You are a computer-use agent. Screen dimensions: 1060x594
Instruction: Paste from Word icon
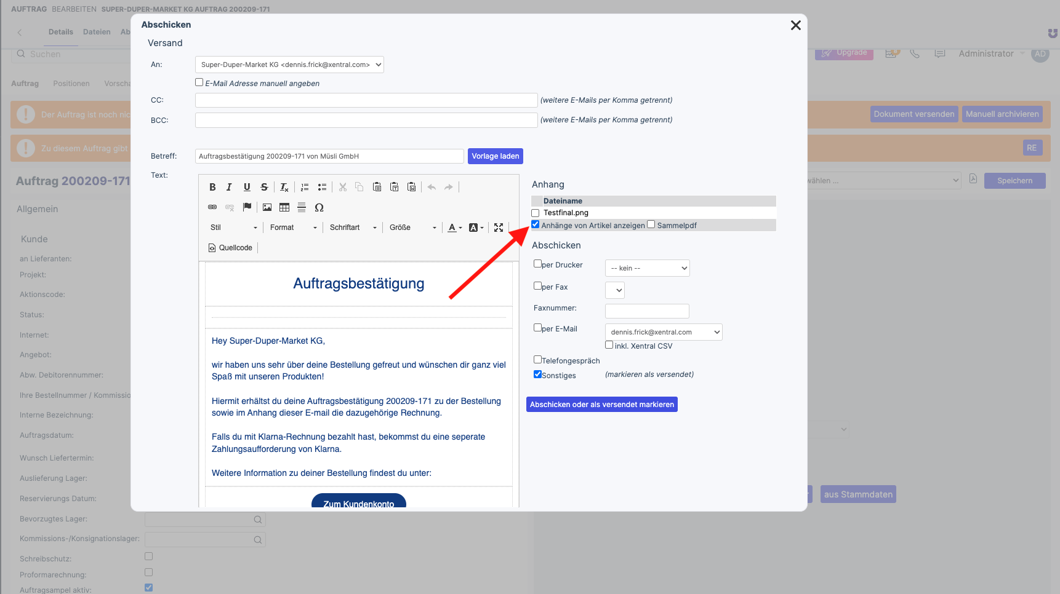pos(412,187)
